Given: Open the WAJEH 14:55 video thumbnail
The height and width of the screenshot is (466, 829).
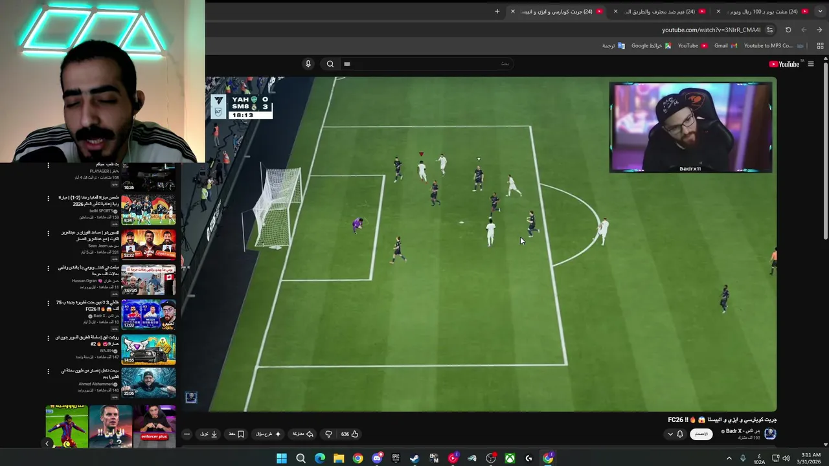Looking at the screenshot, I should pos(148,349).
